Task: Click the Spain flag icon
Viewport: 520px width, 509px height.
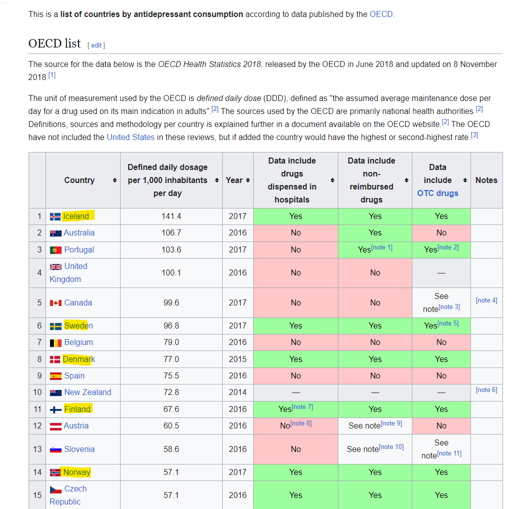Action: pyautogui.click(x=56, y=376)
